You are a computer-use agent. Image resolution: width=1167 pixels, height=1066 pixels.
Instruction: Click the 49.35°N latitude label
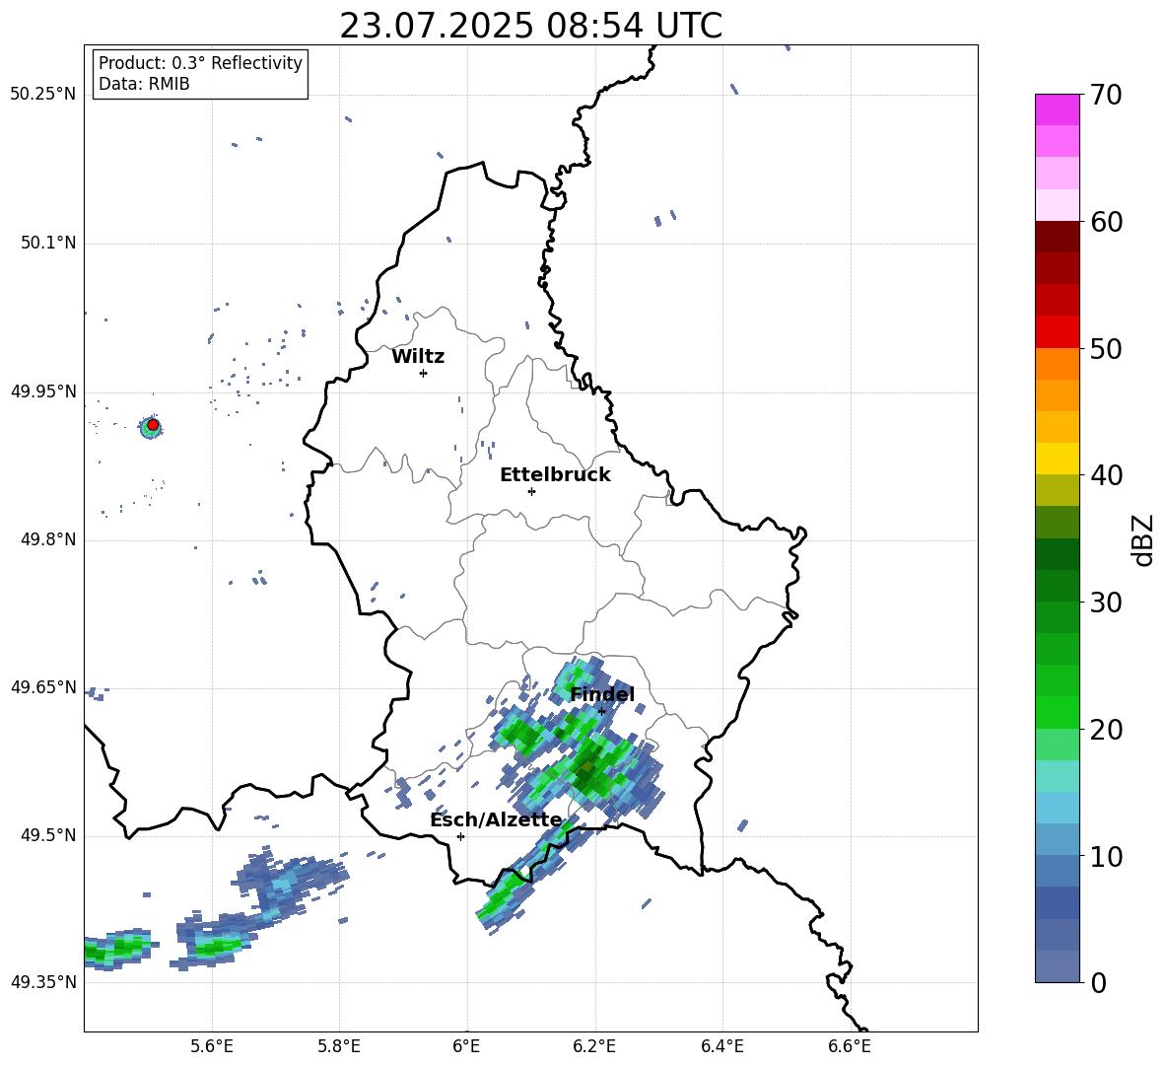click(x=43, y=982)
